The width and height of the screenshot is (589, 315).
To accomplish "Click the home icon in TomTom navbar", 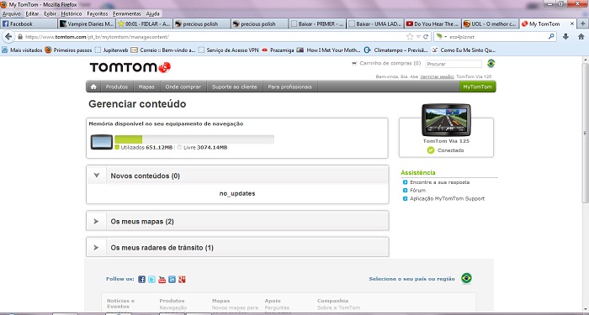I will click(93, 87).
